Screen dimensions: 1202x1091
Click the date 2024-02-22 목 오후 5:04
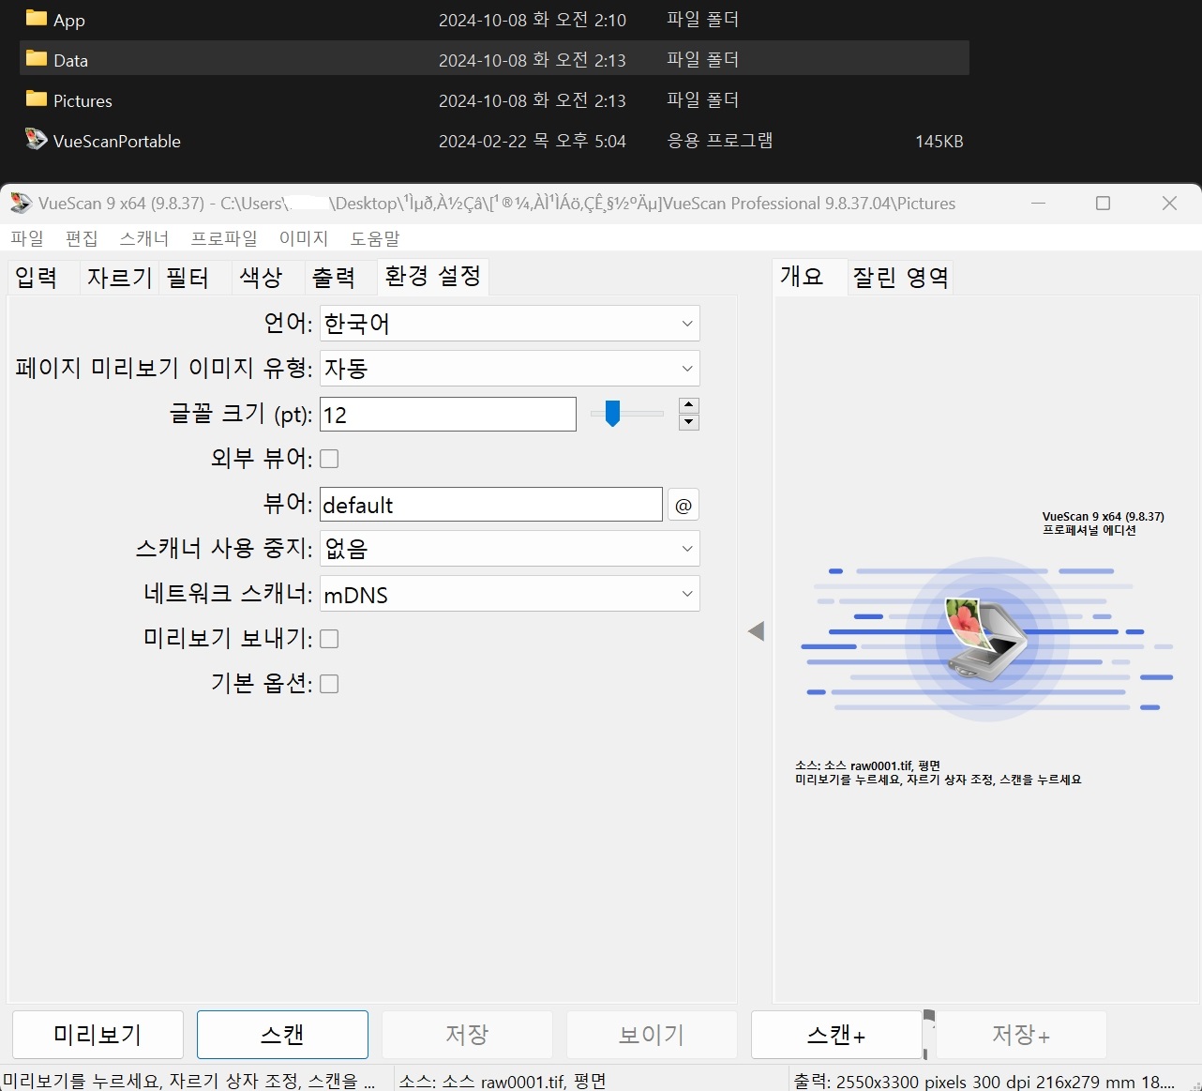point(532,141)
